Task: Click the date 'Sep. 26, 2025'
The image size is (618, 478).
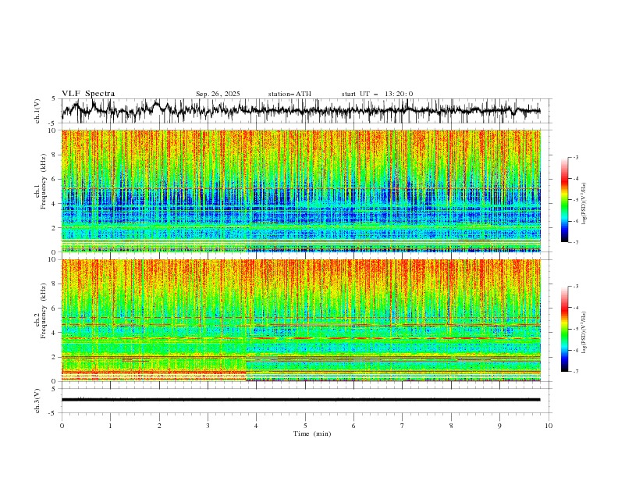Action: click(x=218, y=94)
